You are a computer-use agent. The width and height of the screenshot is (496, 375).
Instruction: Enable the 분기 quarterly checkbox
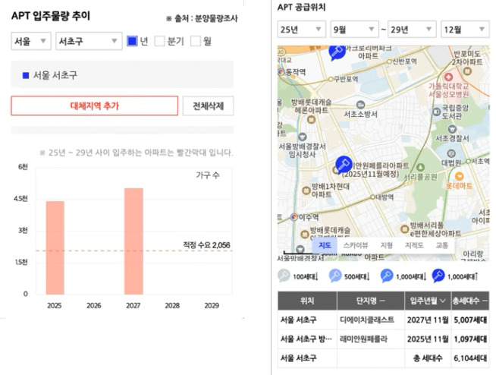click(159, 41)
